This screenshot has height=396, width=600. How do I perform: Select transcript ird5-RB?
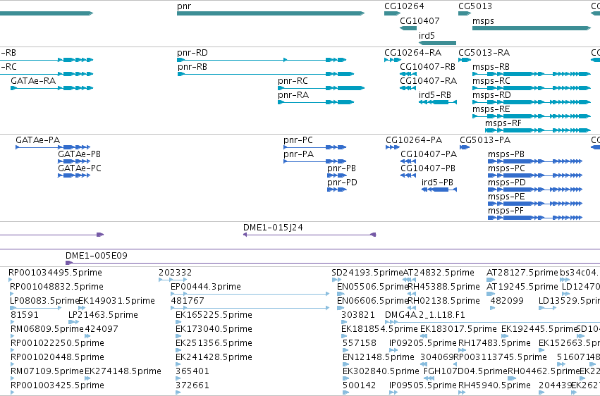pos(437,102)
